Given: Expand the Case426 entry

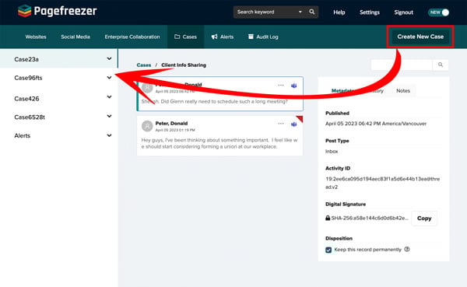Looking at the screenshot, I should coord(62,98).
